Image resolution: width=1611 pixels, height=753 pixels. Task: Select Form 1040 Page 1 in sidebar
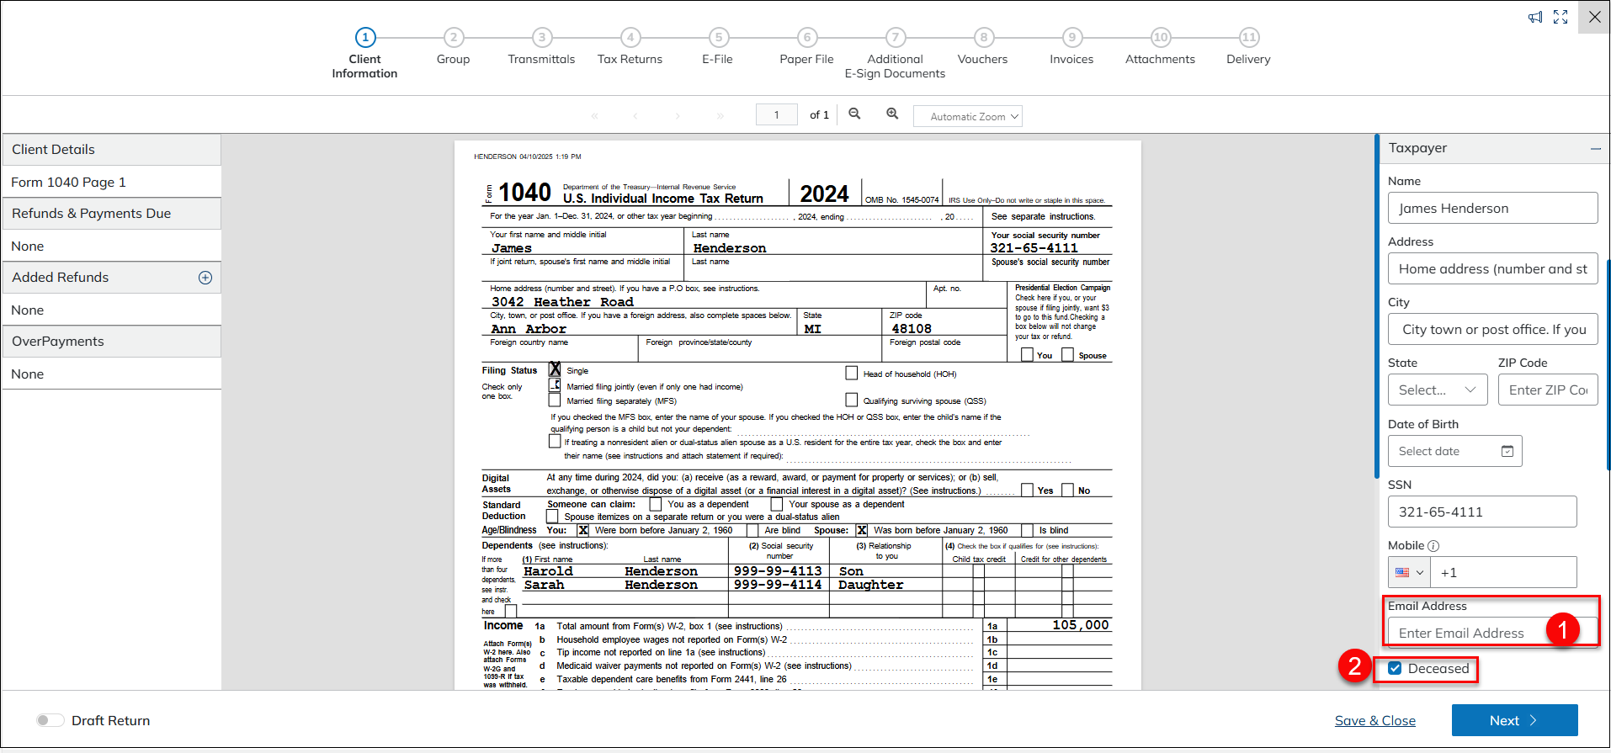[x=69, y=183]
